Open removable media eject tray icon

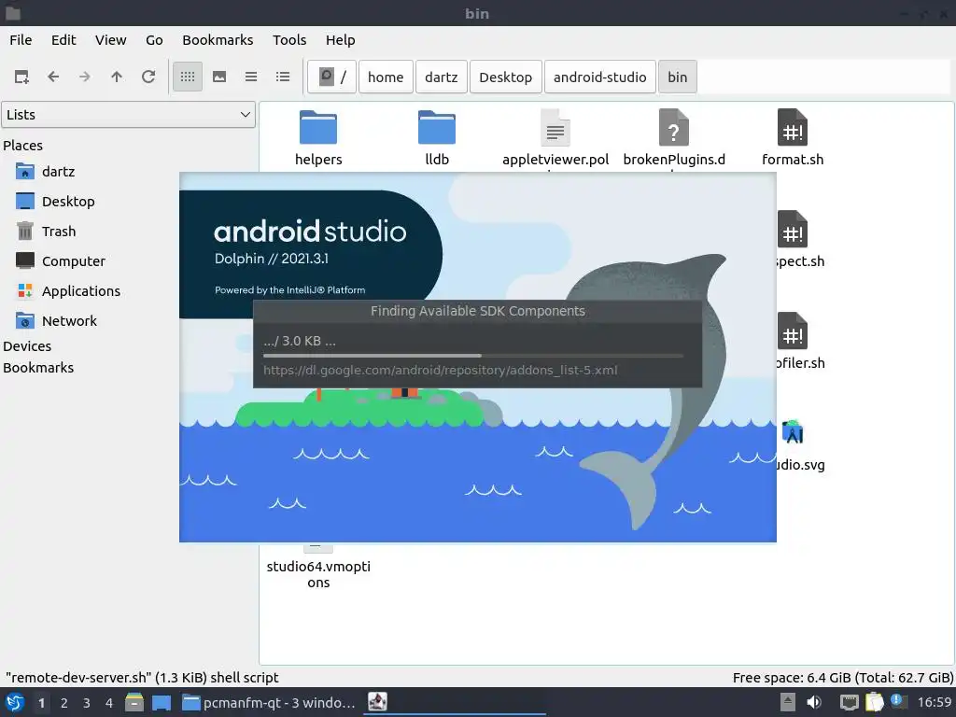(788, 702)
